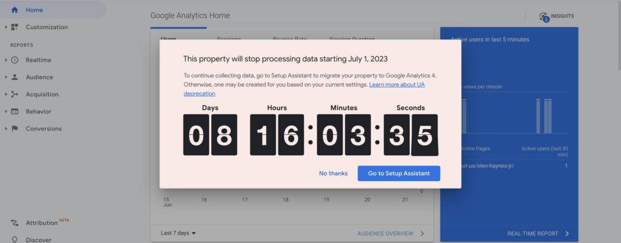This screenshot has width=621, height=243.
Task: Click the Minutes countdown label
Action: click(344, 108)
